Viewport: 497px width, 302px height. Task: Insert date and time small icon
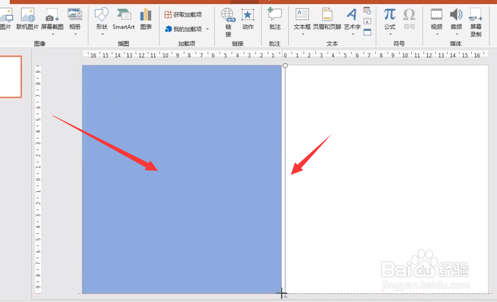pos(367,11)
